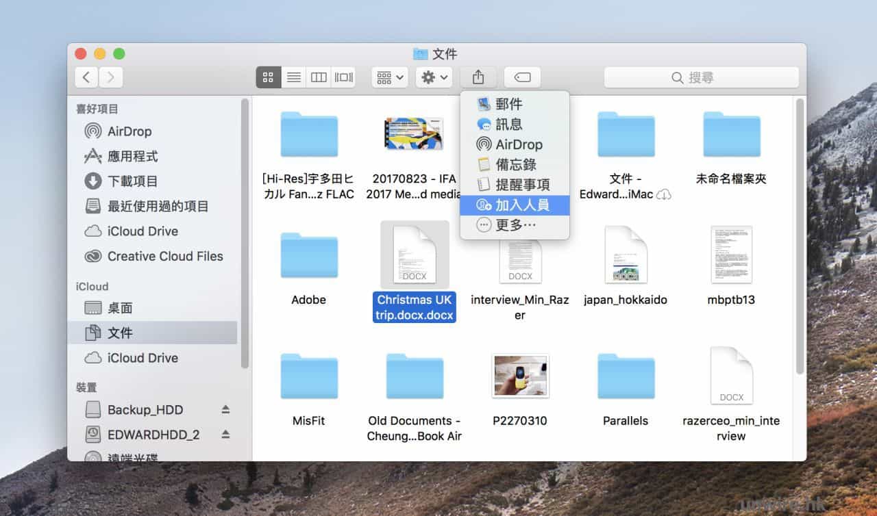Screen dimensions: 877x516
Task: Open the arrange items dropdown
Action: [390, 77]
